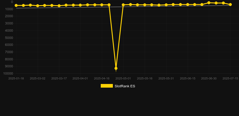This screenshot has height=116, width=239.
Task: Select the data point above 2025-04-01
Action: click(80, 5)
